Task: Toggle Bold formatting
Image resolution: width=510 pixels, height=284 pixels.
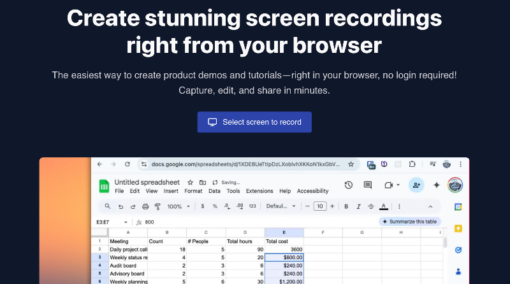Action: [346, 207]
